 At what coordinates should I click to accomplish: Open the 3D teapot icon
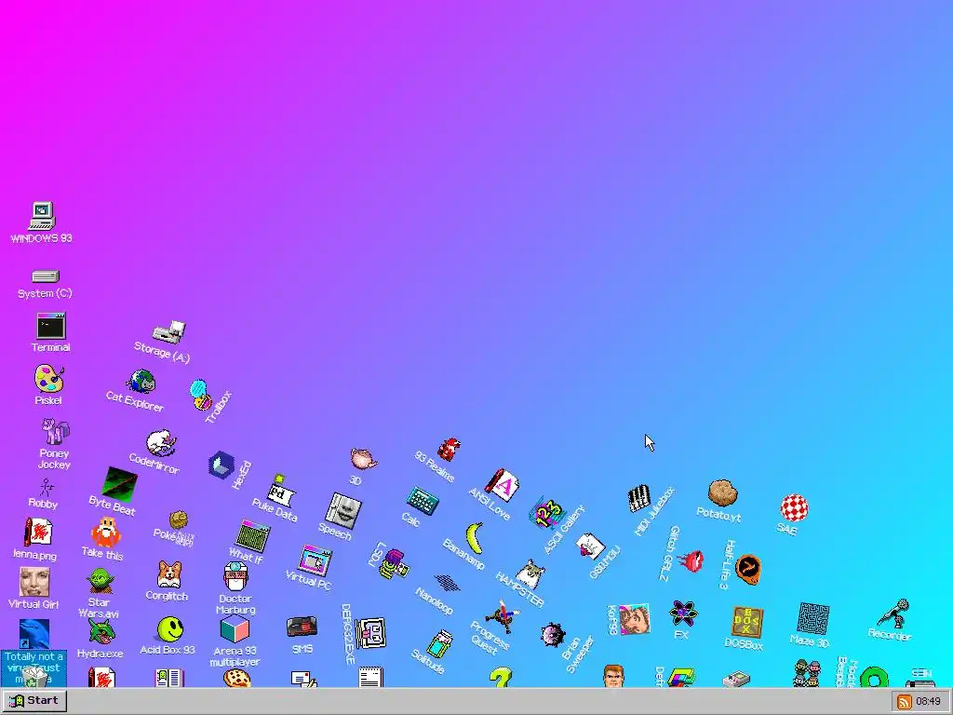point(364,458)
